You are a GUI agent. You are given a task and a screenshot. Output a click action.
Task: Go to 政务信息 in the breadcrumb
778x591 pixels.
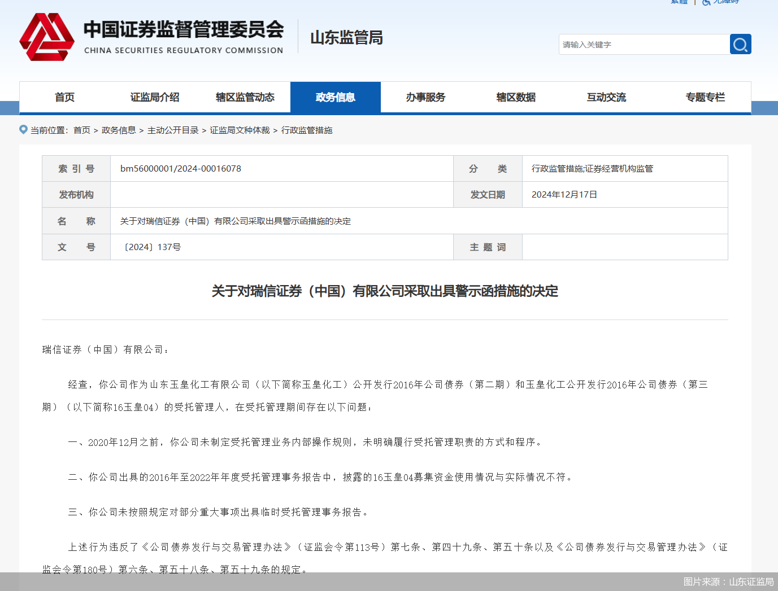(x=119, y=130)
